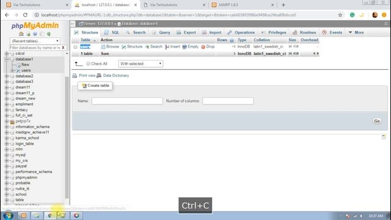Click the navigation panel vertical scrollbar
Image resolution: width=391 pixels, height=220 pixels.
tap(67, 137)
